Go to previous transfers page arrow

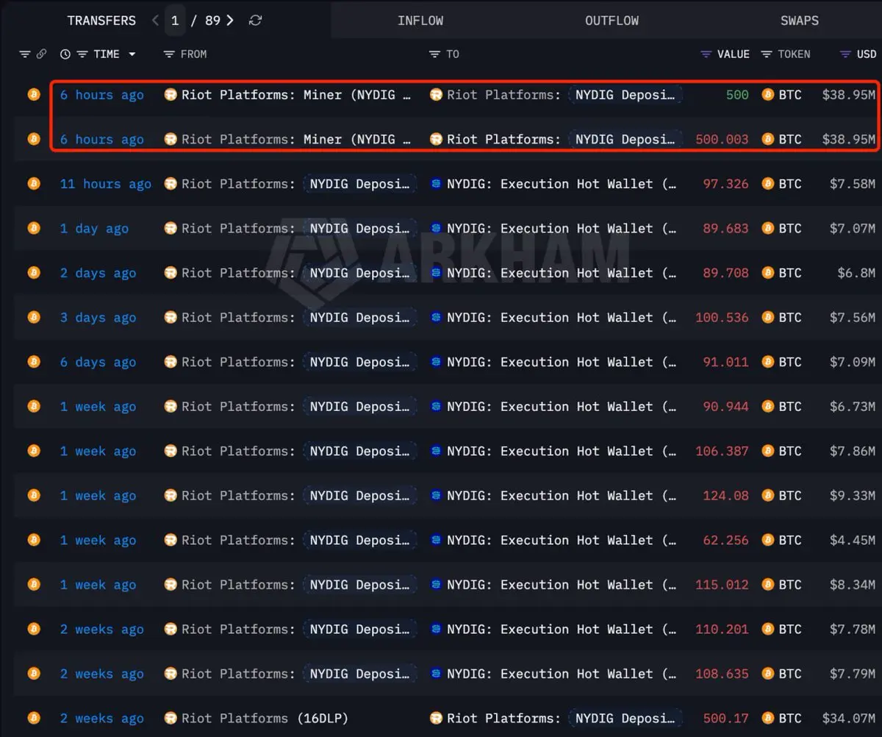(155, 21)
